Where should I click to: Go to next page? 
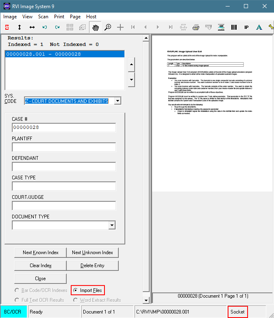pyautogui.click(x=158, y=27)
